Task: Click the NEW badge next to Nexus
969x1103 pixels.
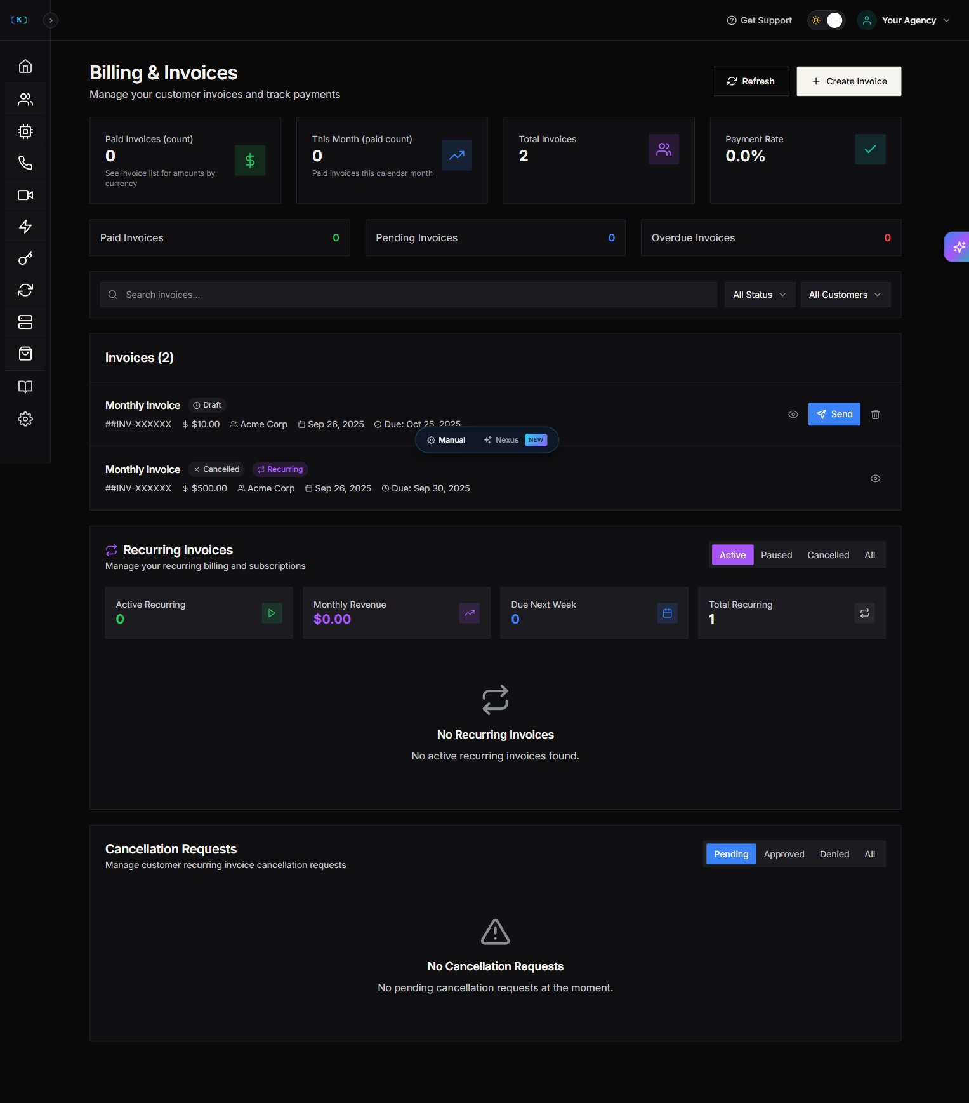Action: click(536, 440)
